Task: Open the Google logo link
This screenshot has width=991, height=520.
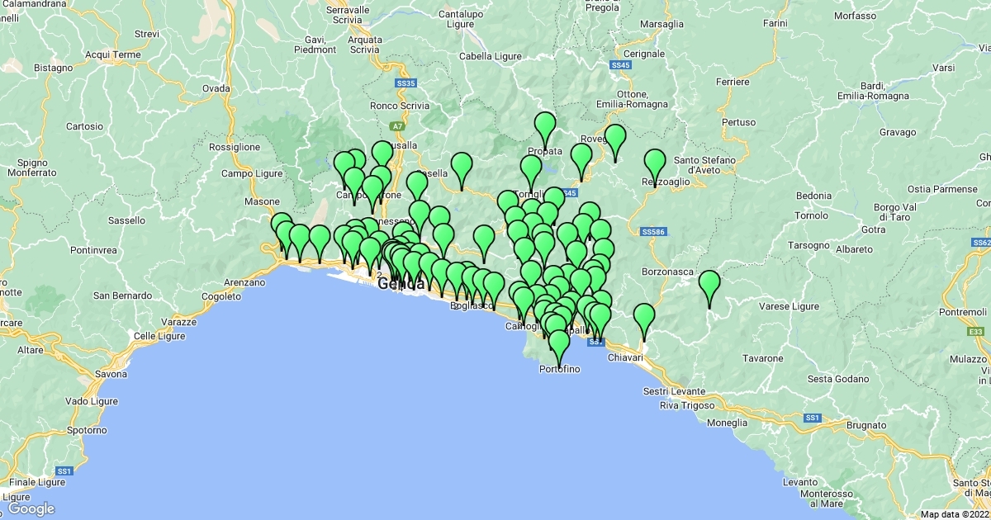Action: (31, 508)
